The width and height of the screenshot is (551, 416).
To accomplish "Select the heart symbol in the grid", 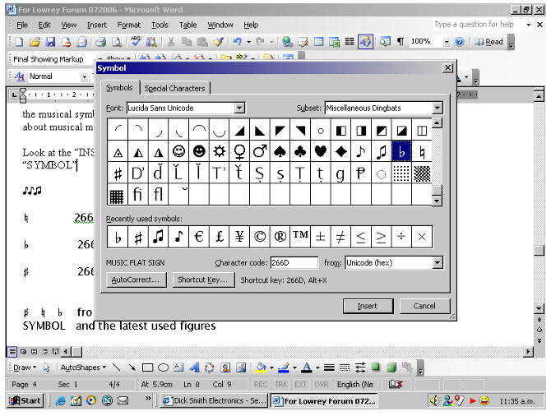I will point(320,151).
